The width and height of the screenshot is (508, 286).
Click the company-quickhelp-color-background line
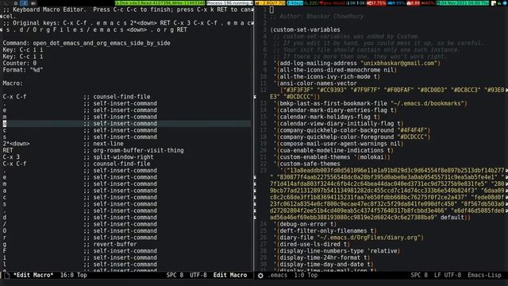(352, 130)
